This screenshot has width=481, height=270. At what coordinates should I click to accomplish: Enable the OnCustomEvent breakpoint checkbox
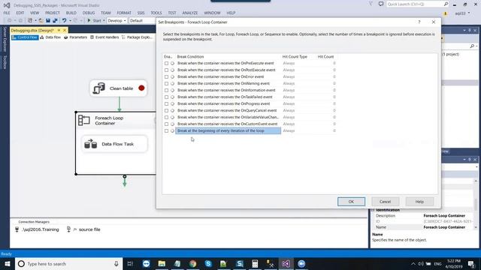click(x=166, y=124)
